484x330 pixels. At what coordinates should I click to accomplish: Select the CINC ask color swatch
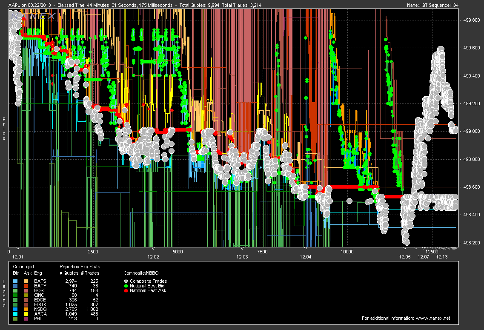[26, 295]
